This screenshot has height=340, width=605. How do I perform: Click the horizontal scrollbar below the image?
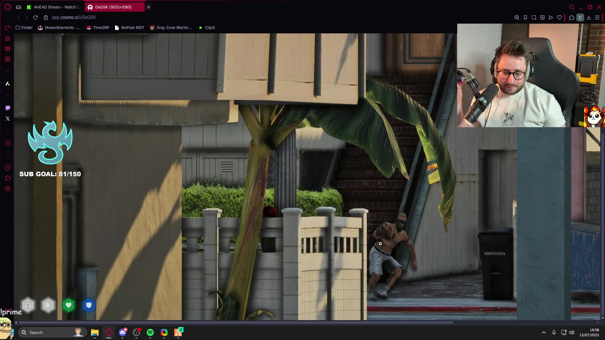pos(236,322)
